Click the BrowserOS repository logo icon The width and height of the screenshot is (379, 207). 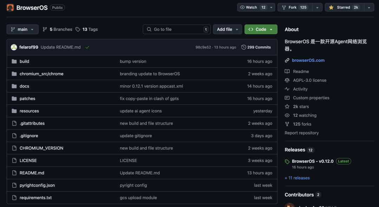[10, 7]
